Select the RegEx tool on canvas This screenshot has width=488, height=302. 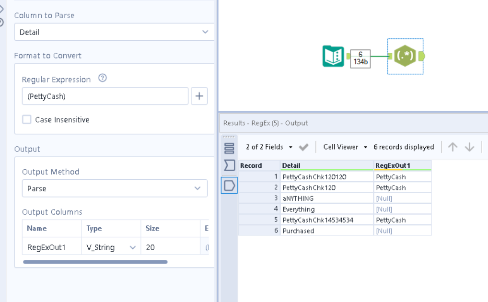405,57
